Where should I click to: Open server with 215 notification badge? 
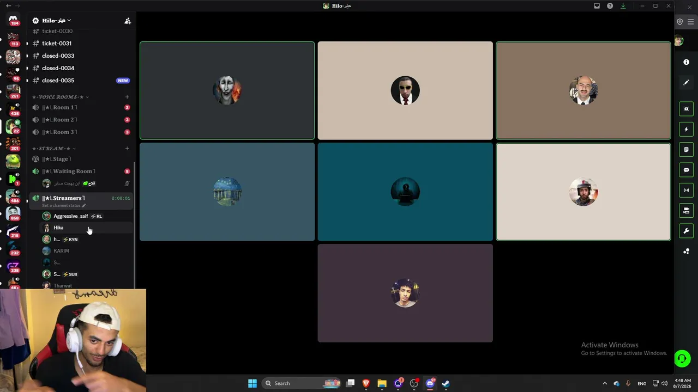(13, 231)
